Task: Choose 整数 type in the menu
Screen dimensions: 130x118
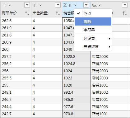Action: coord(93,21)
